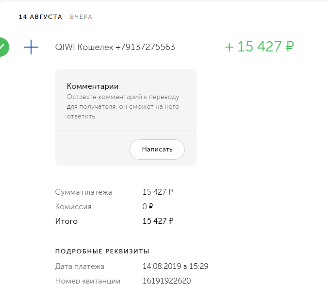The image size is (328, 284).
Task: Select the bold Итого total 15 427 ₽
Action: [158, 221]
